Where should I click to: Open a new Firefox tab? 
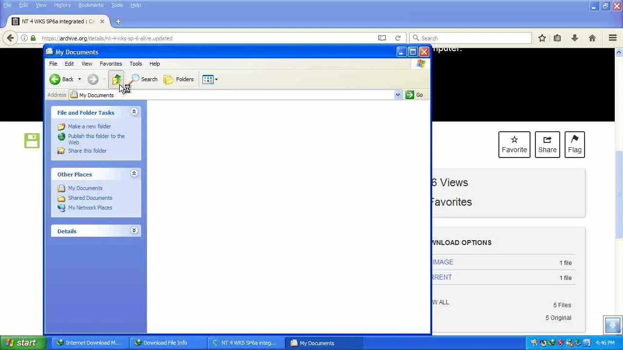pyautogui.click(x=118, y=21)
